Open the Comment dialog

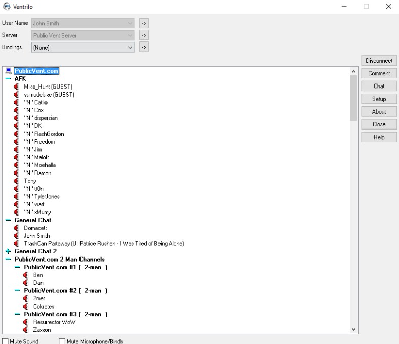tap(379, 73)
